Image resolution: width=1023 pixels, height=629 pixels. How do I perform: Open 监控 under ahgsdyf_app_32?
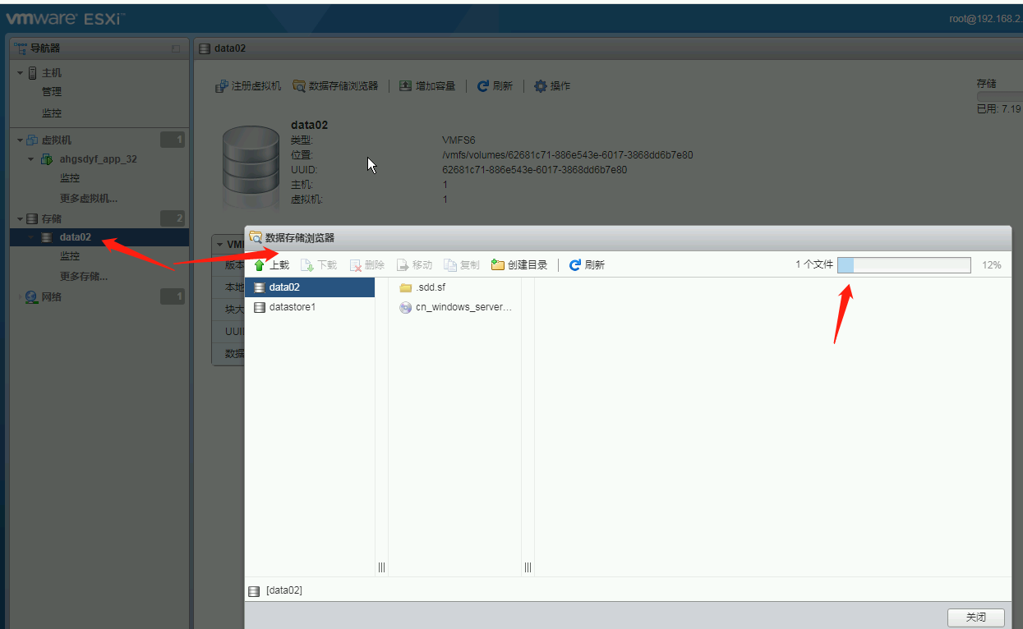point(70,178)
